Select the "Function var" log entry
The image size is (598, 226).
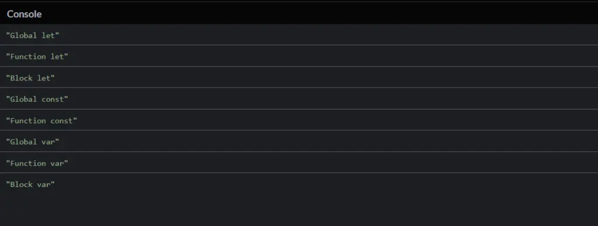[299, 163]
